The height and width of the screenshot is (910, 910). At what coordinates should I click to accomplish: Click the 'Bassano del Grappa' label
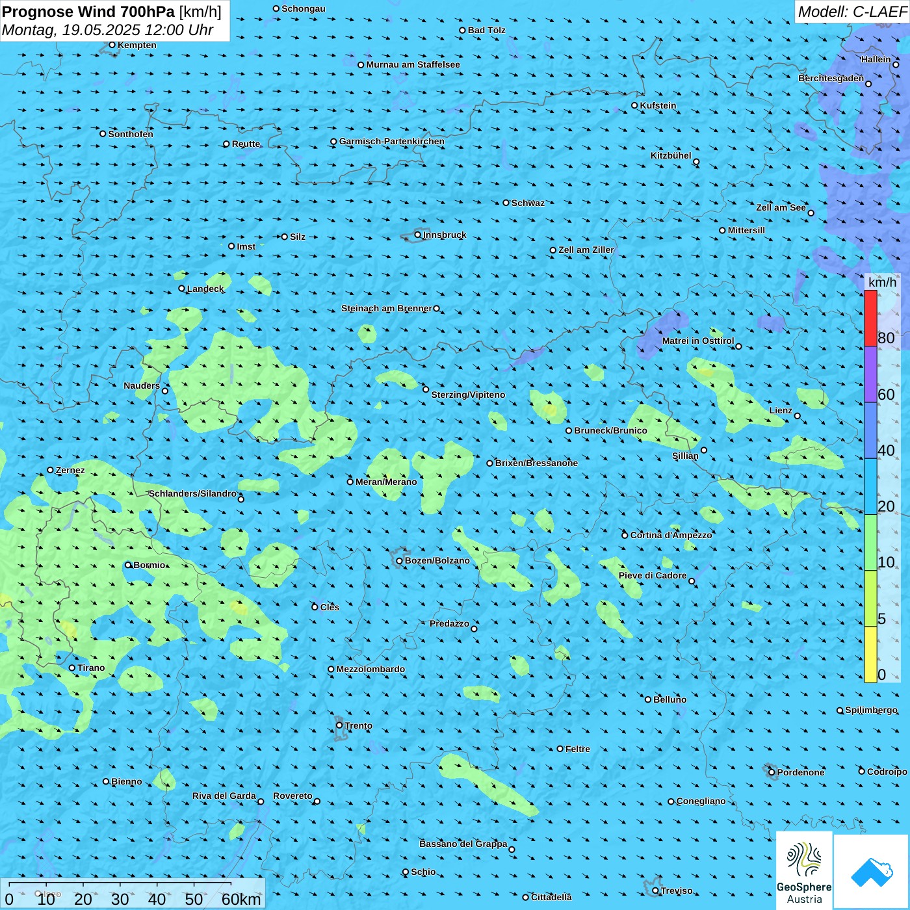coord(463,844)
